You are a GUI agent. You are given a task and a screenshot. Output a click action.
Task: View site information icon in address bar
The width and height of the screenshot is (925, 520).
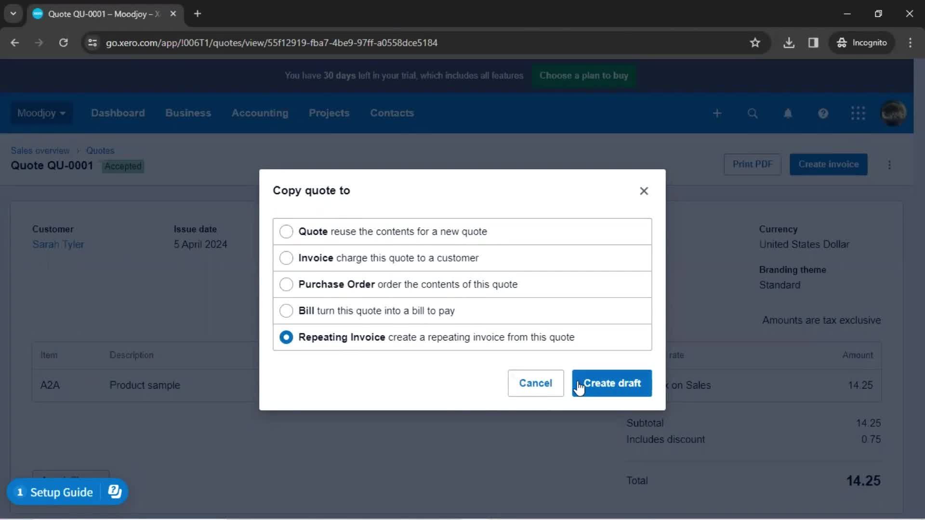92,43
